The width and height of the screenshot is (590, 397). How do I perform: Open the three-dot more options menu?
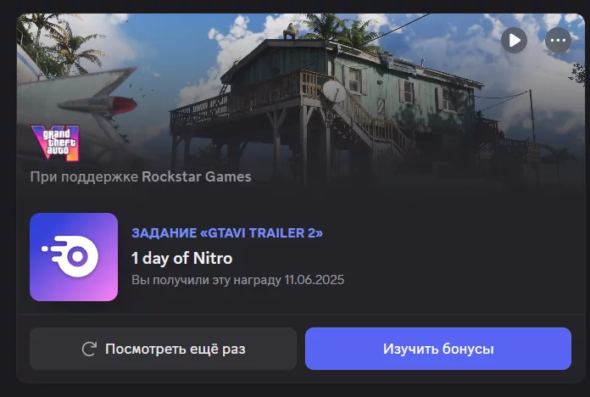click(x=558, y=40)
